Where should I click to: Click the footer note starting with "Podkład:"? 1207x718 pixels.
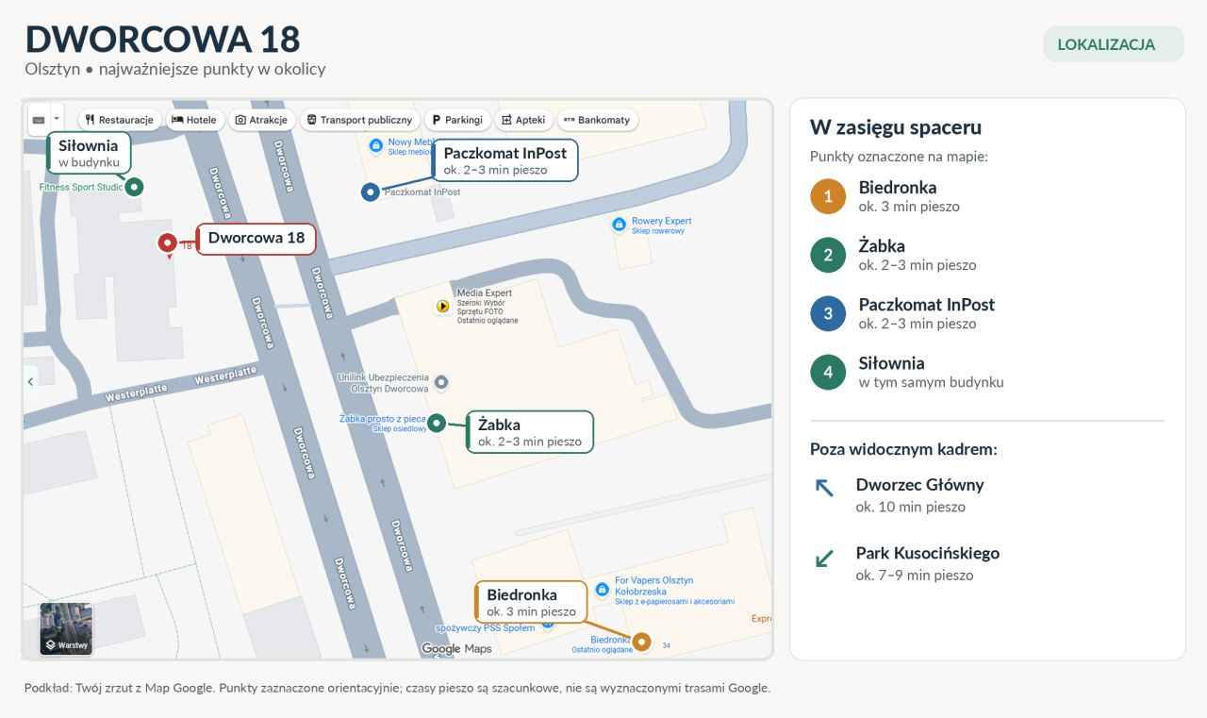[x=398, y=688]
